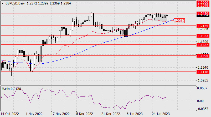
Task: Click the Marlin 0.0138 indicator label
Action: coord(12,89)
